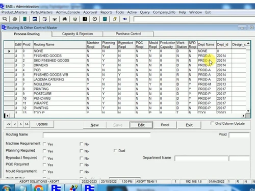Check Mould Requirement Yes
Viewport: 255px width, 191px height.
pyautogui.click(x=44, y=172)
